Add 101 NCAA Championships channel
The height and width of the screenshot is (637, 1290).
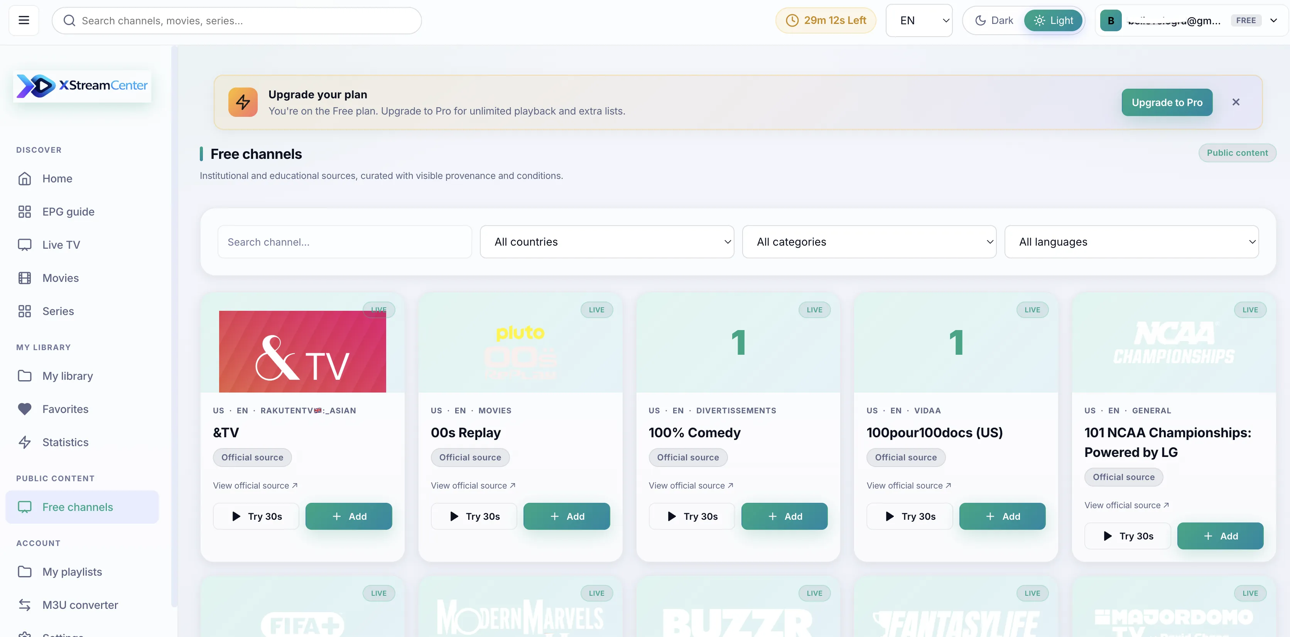(x=1220, y=536)
